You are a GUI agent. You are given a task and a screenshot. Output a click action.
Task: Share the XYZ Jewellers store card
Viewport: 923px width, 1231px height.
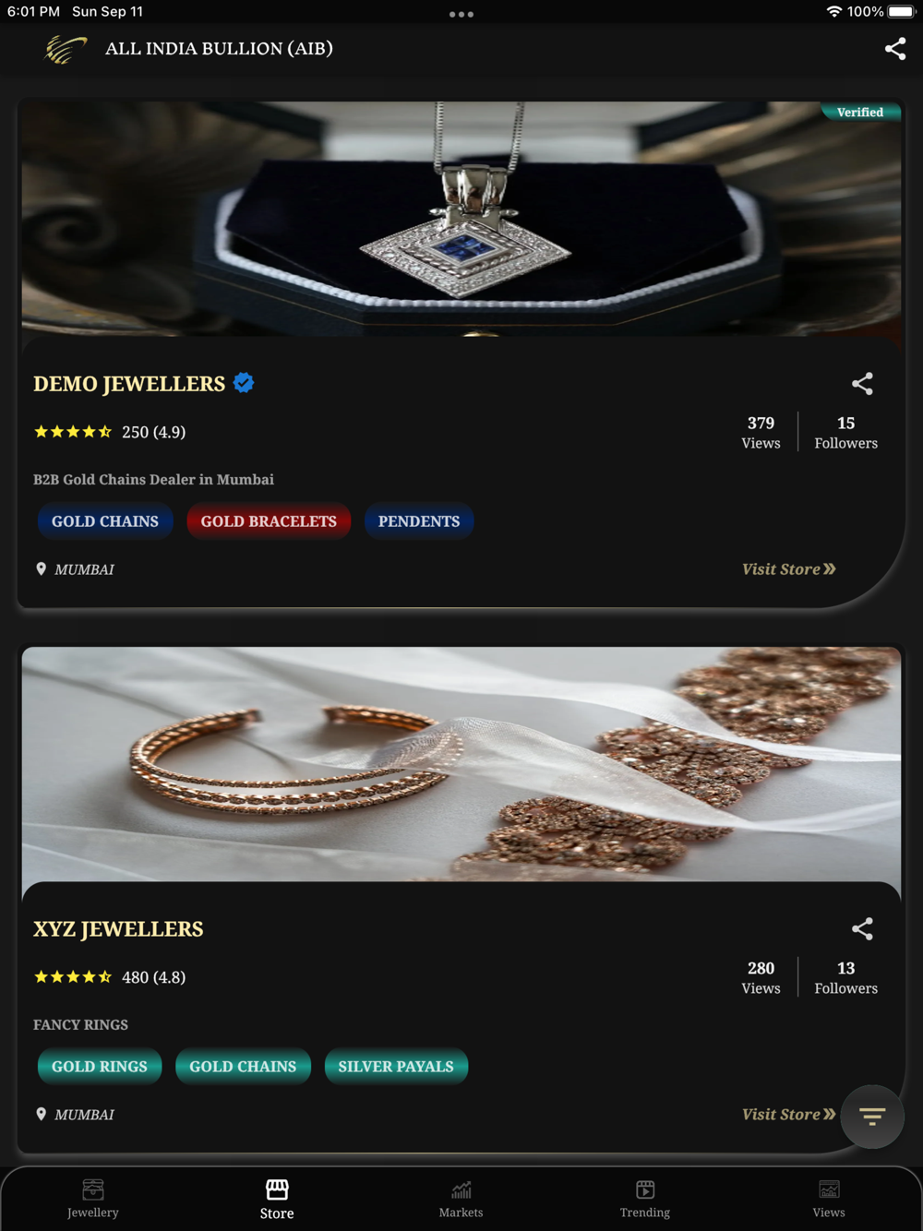pyautogui.click(x=862, y=929)
